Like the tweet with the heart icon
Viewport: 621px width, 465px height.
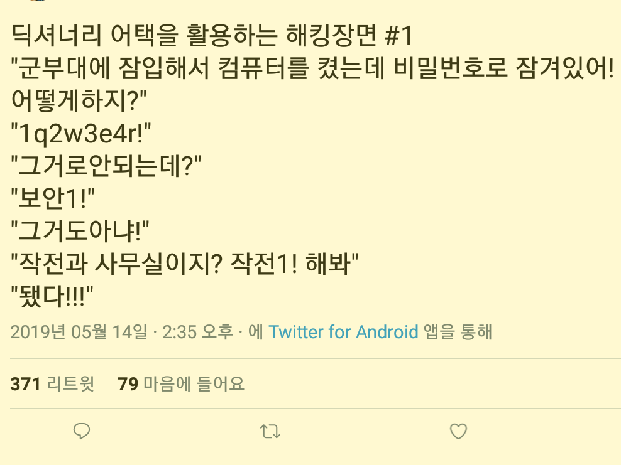(459, 431)
